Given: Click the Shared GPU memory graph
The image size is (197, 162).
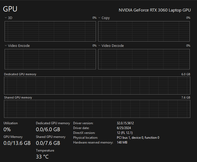Looking at the screenshot, I should (97, 109).
